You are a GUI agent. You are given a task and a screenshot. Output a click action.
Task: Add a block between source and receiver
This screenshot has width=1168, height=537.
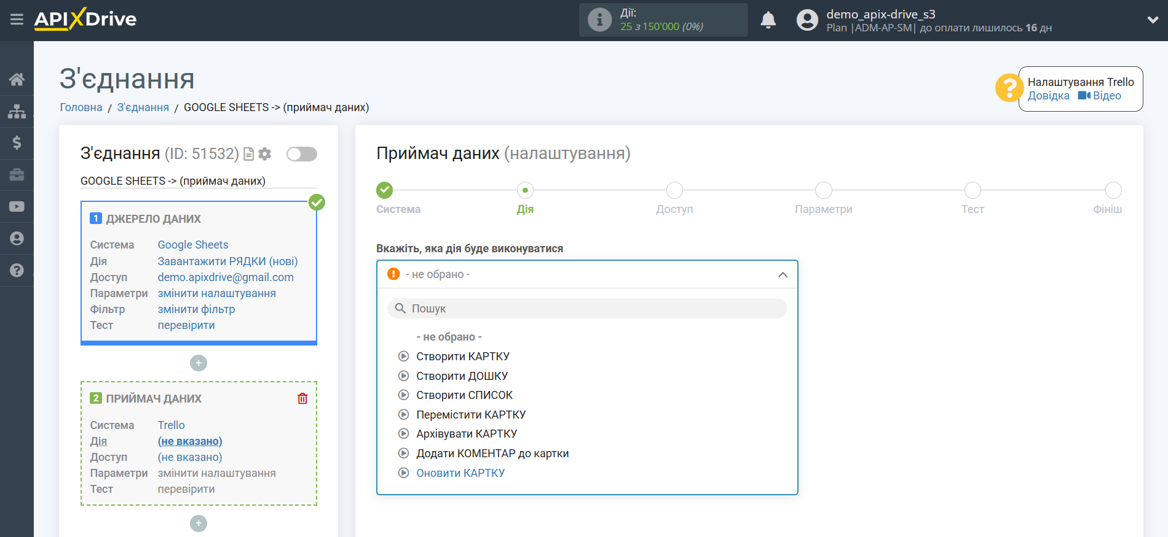pyautogui.click(x=199, y=363)
